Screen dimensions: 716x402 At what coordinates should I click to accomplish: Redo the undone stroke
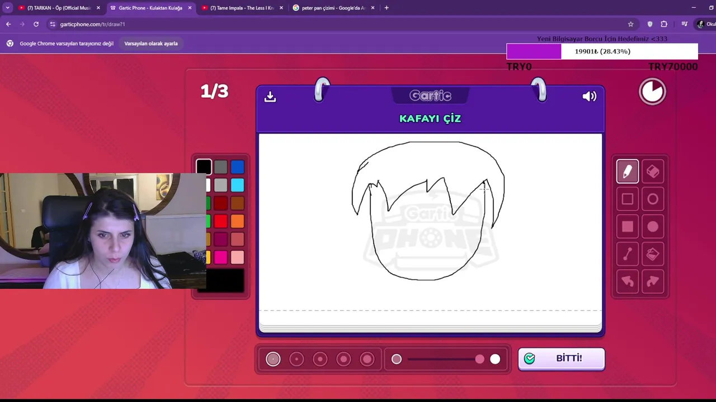tap(653, 281)
